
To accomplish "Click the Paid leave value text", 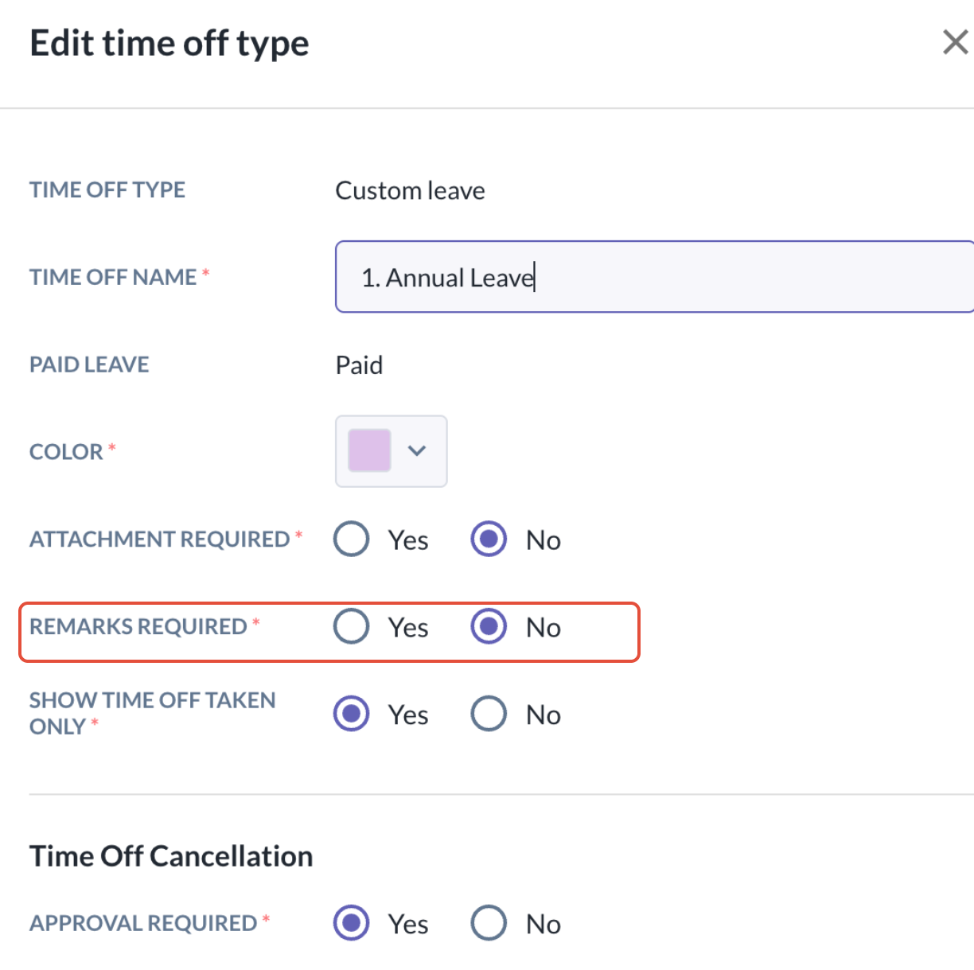I will pos(359,365).
